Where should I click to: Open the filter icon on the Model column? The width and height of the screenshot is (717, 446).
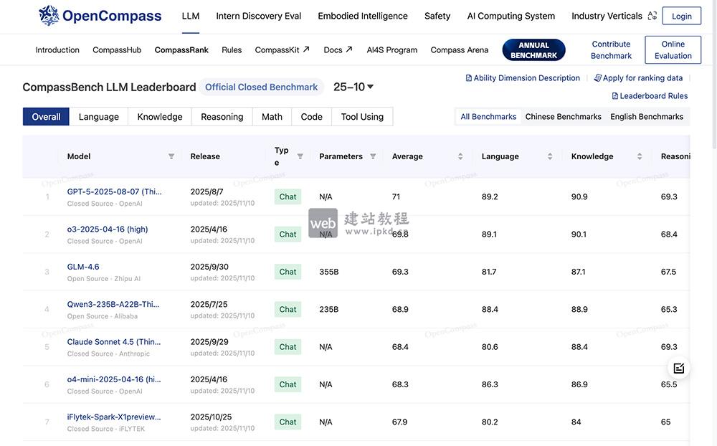click(x=171, y=156)
